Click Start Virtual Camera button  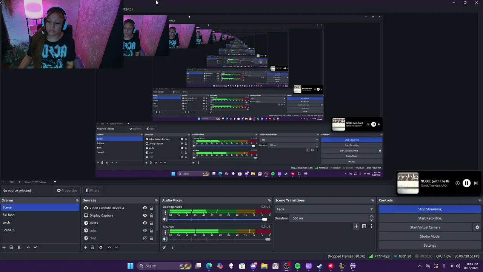click(x=425, y=227)
